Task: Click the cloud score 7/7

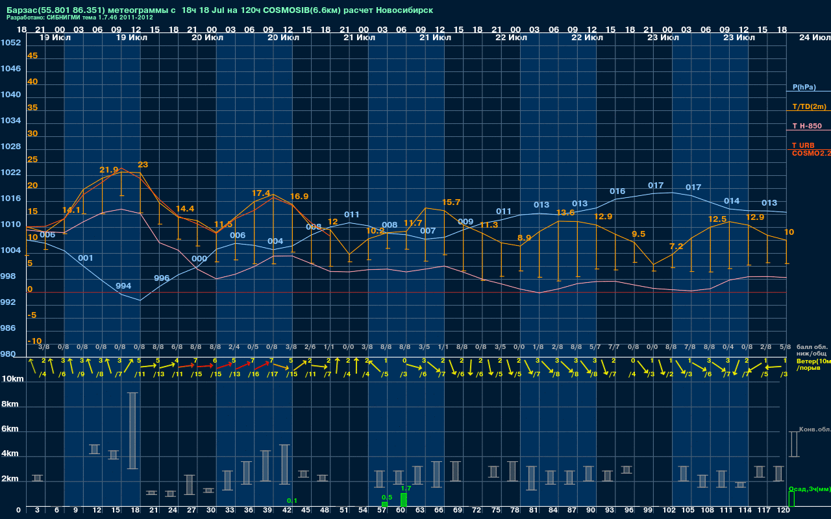Action: [x=614, y=348]
